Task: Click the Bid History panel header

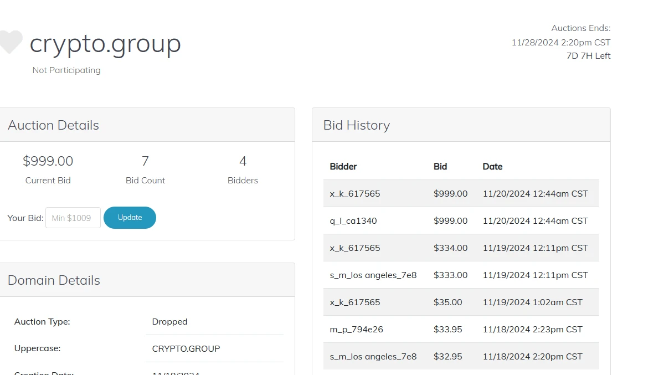Action: [357, 125]
